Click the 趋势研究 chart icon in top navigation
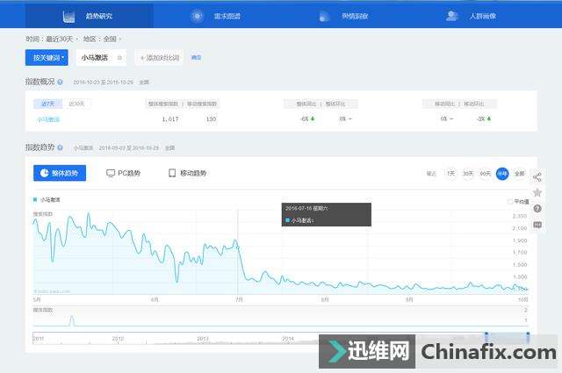The image size is (562, 373). (x=68, y=17)
